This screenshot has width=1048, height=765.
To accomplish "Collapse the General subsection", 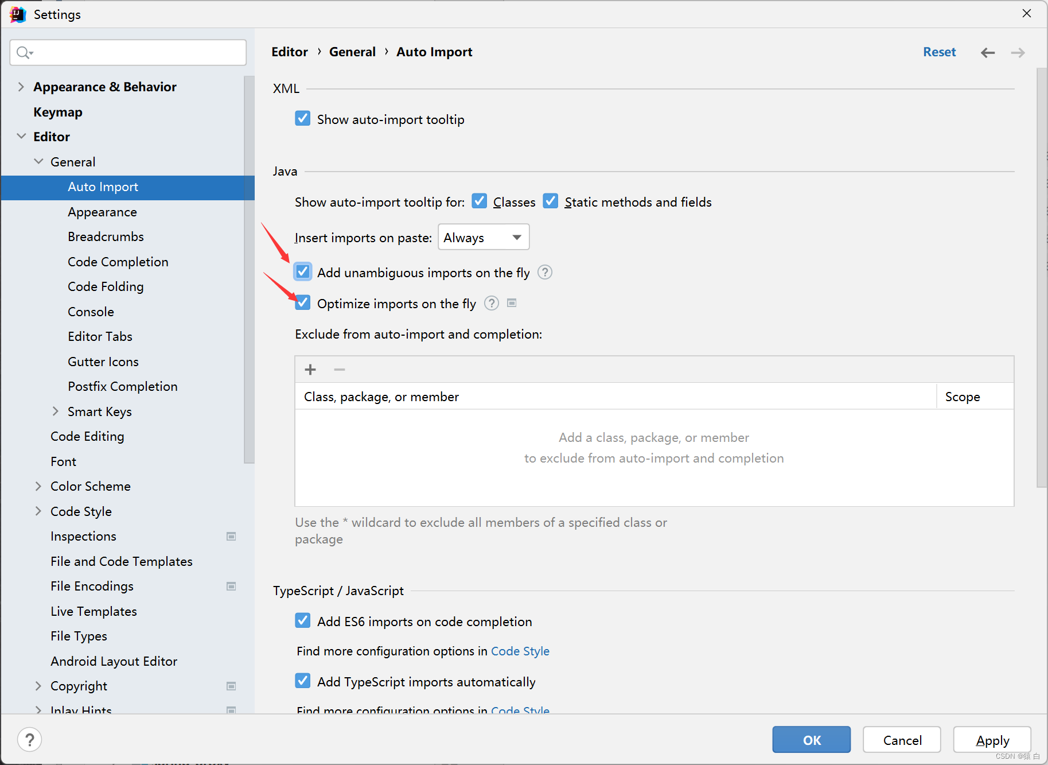I will point(38,162).
